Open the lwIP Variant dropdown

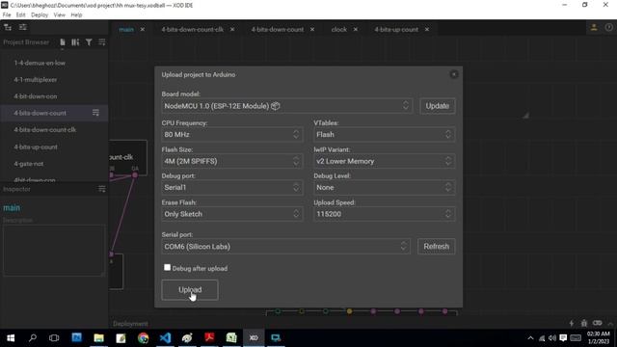tap(384, 161)
